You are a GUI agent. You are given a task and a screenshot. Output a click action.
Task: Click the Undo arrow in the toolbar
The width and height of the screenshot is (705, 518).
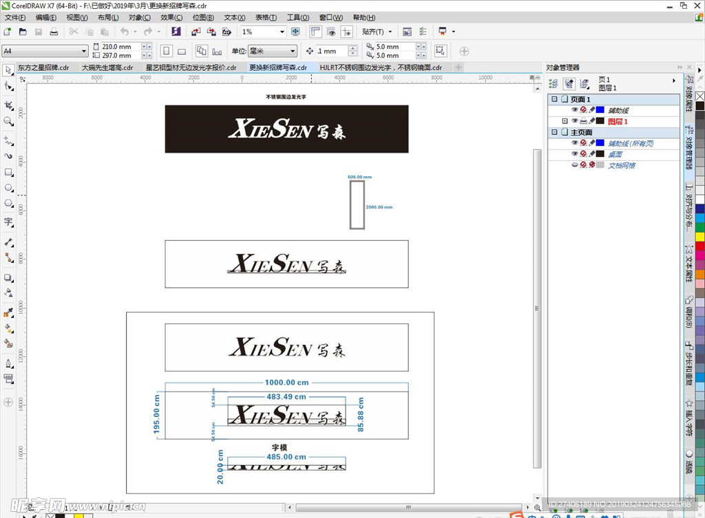pos(124,32)
